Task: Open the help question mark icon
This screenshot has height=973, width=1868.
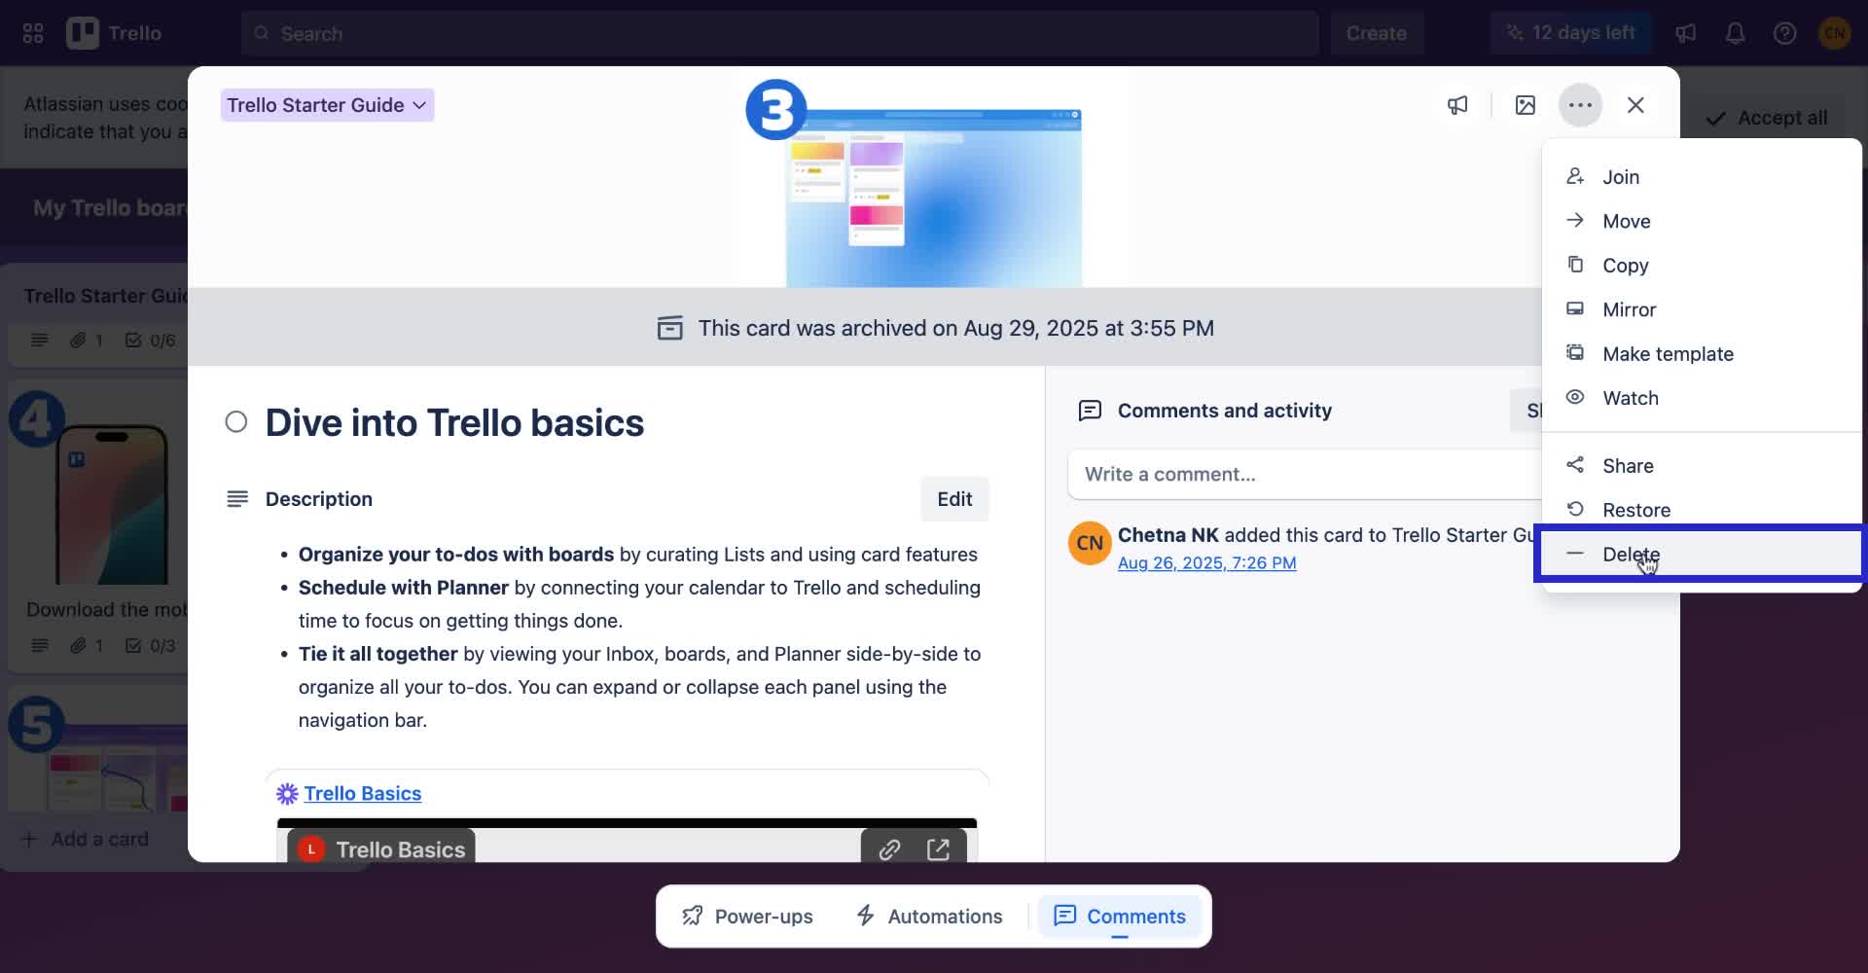Action: (1785, 32)
